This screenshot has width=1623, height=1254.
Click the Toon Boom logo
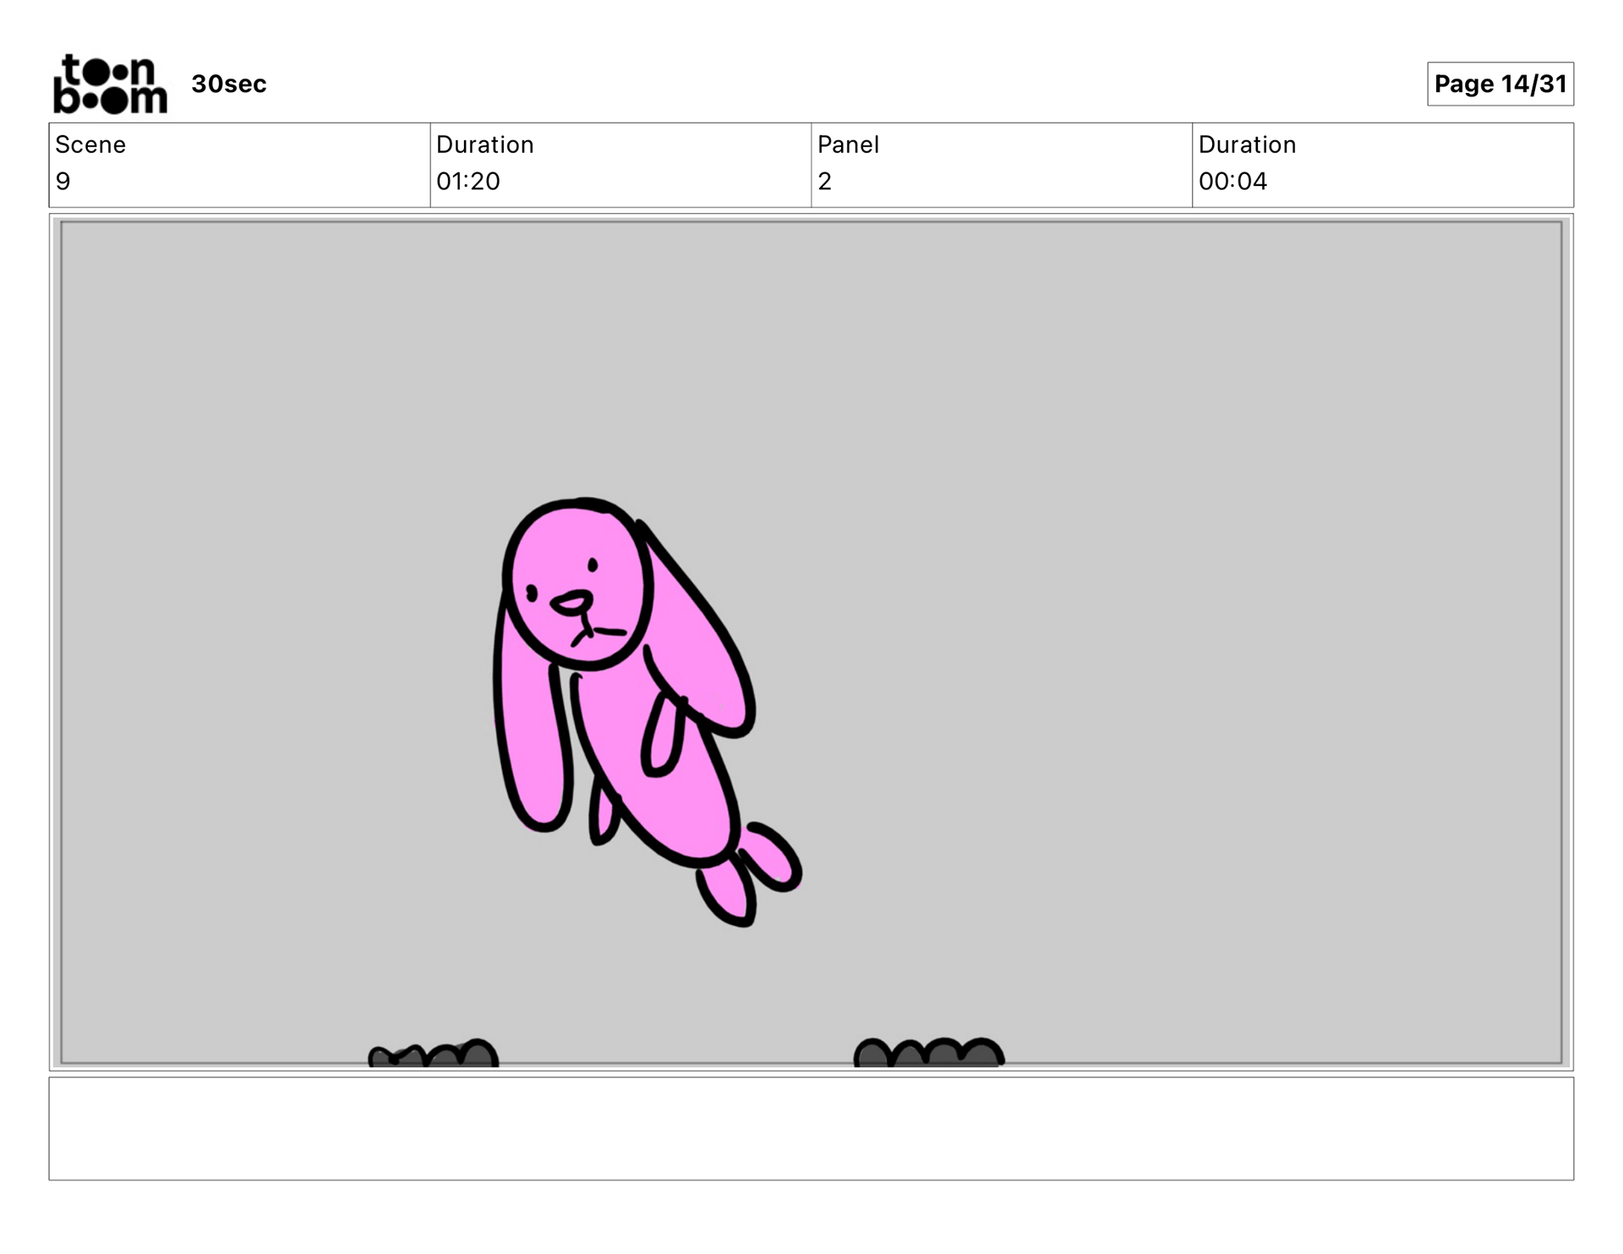pos(110,84)
